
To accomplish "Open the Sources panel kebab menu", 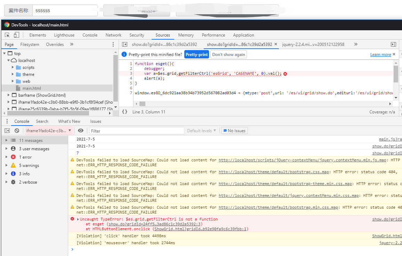I will (113, 45).
